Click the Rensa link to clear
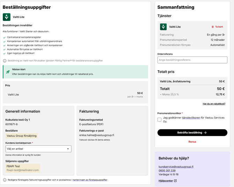 192,142
